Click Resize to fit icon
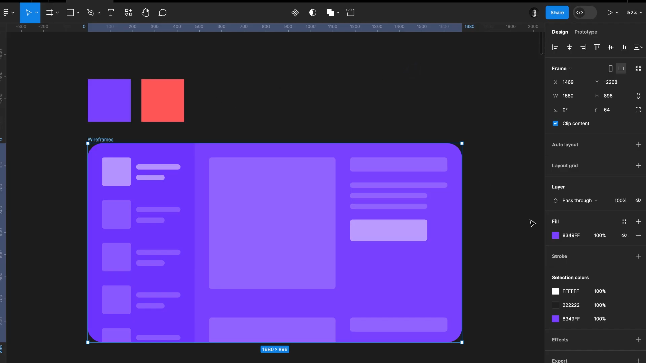646x363 pixels. click(x=638, y=68)
